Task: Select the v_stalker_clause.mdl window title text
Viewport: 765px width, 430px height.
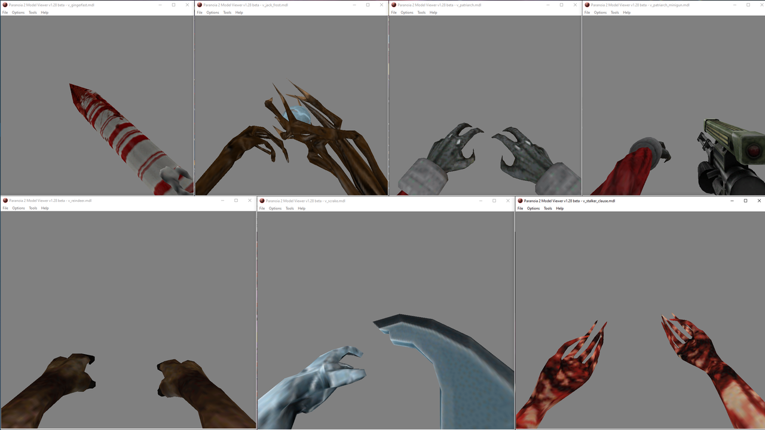Action: pos(570,201)
